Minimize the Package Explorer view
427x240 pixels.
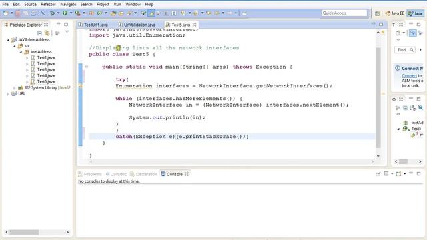pyautogui.click(x=58, y=24)
